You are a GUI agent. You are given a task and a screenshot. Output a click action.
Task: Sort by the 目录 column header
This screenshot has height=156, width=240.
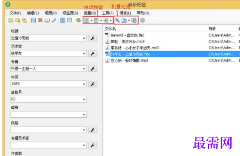(x=222, y=29)
